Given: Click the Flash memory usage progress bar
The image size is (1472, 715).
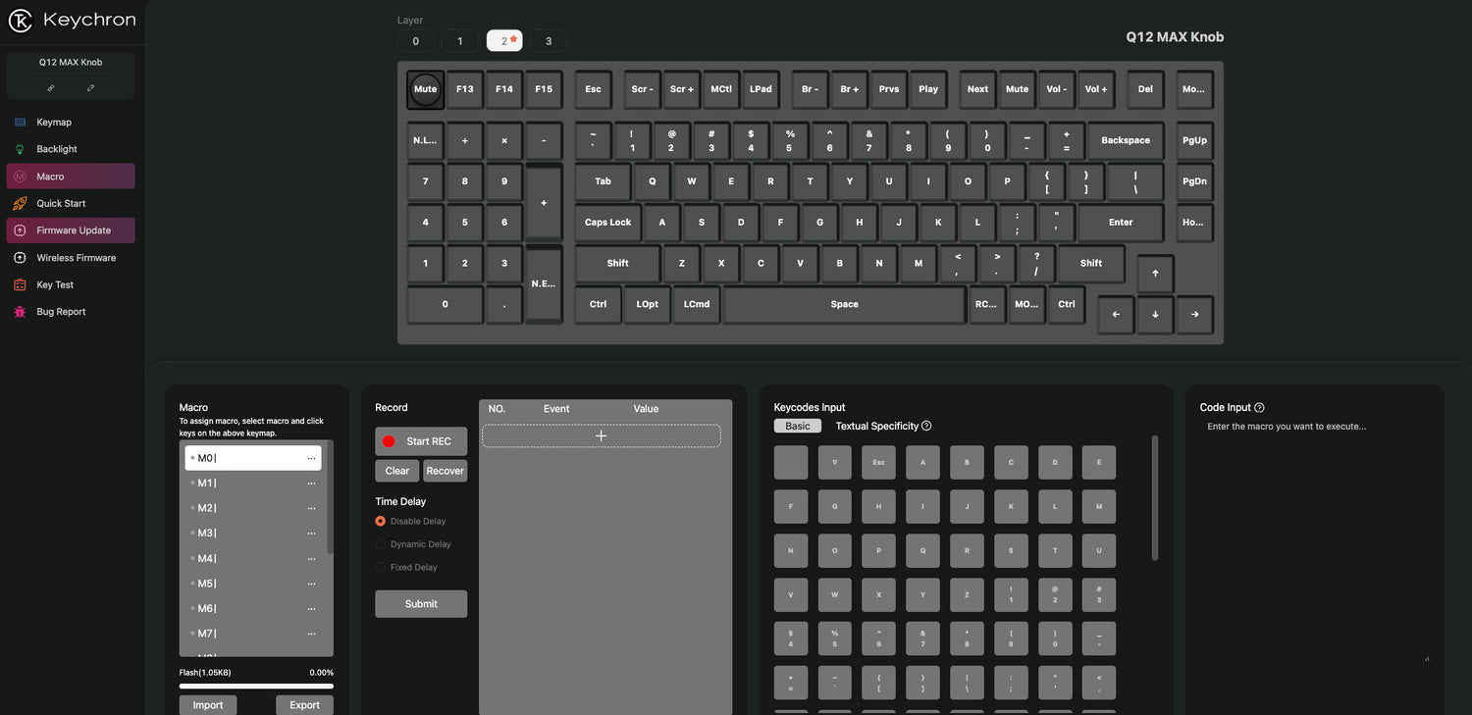Looking at the screenshot, I should [256, 687].
